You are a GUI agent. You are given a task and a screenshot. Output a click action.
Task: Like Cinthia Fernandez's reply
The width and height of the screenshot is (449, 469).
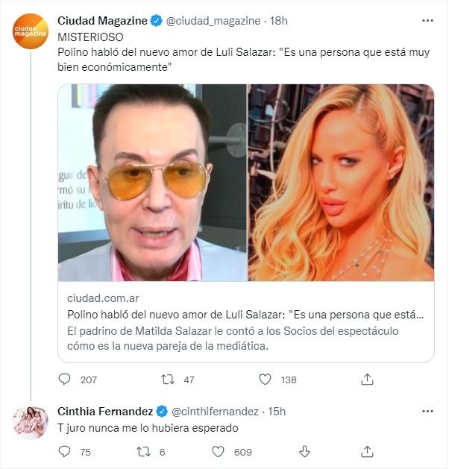pos(218,451)
